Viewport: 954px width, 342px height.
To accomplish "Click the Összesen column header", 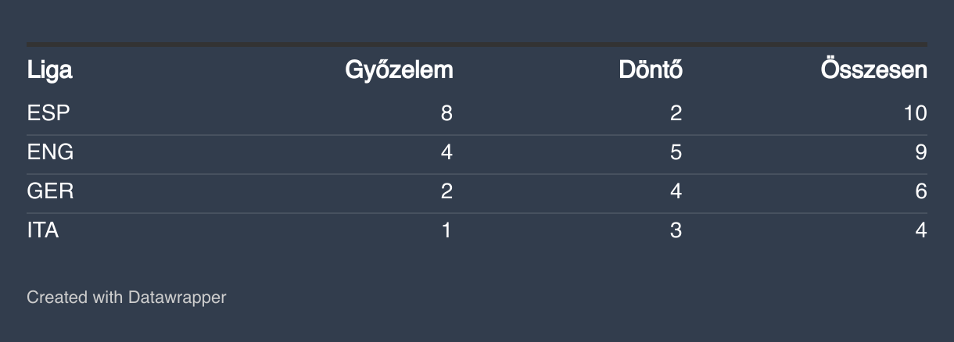I will [x=874, y=70].
